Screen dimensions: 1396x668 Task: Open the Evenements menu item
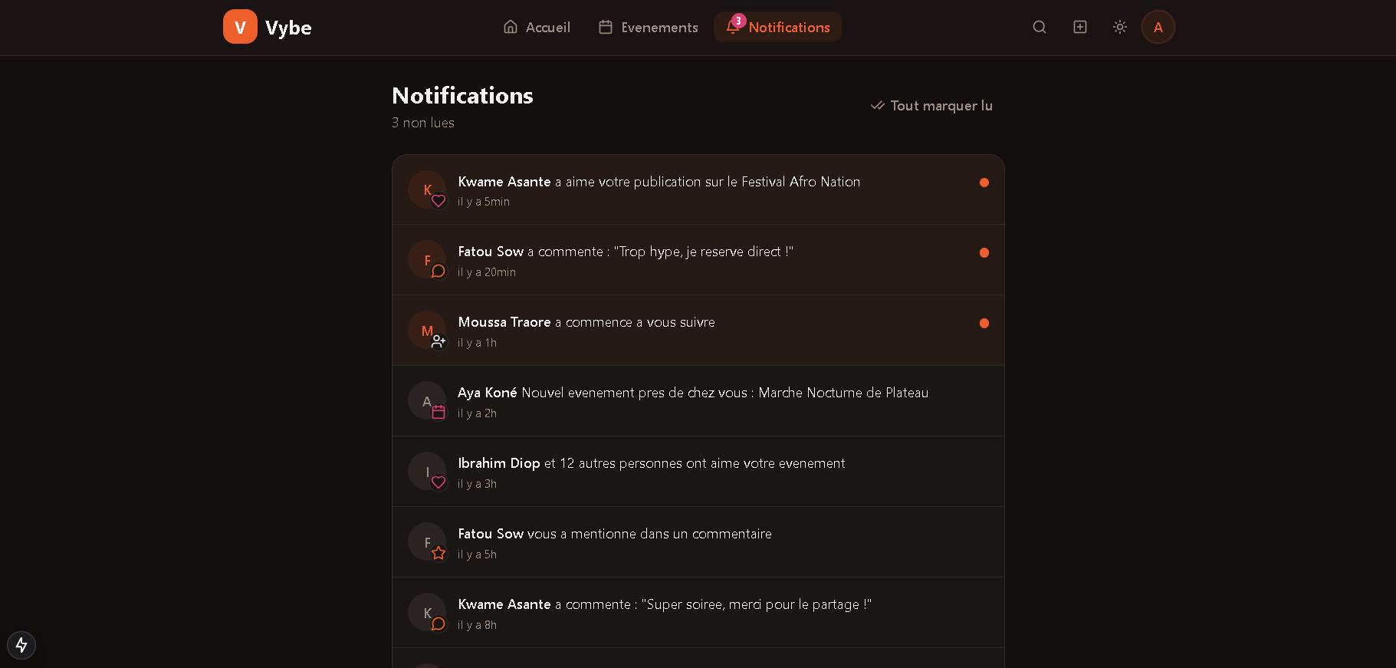(x=648, y=27)
